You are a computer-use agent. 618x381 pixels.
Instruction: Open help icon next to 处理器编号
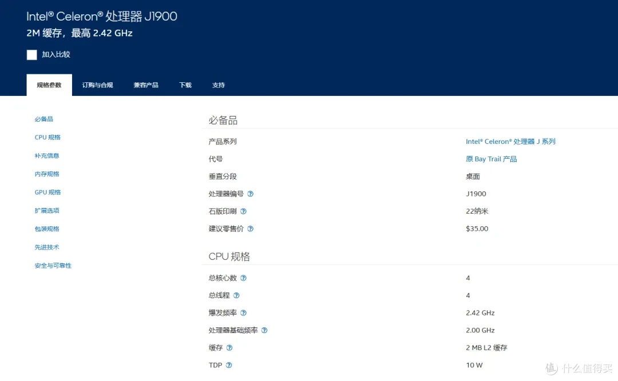click(250, 194)
